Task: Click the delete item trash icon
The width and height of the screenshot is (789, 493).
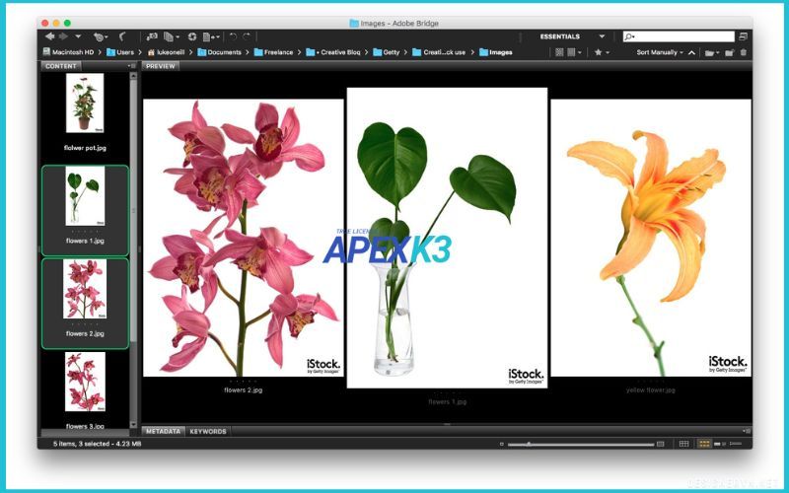Action: click(x=744, y=52)
